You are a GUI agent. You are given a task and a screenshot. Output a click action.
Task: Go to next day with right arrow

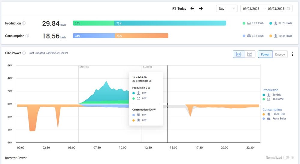[201, 9]
